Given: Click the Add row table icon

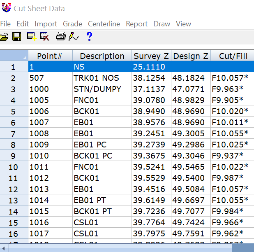Looking at the screenshot, I should click(x=32, y=36).
